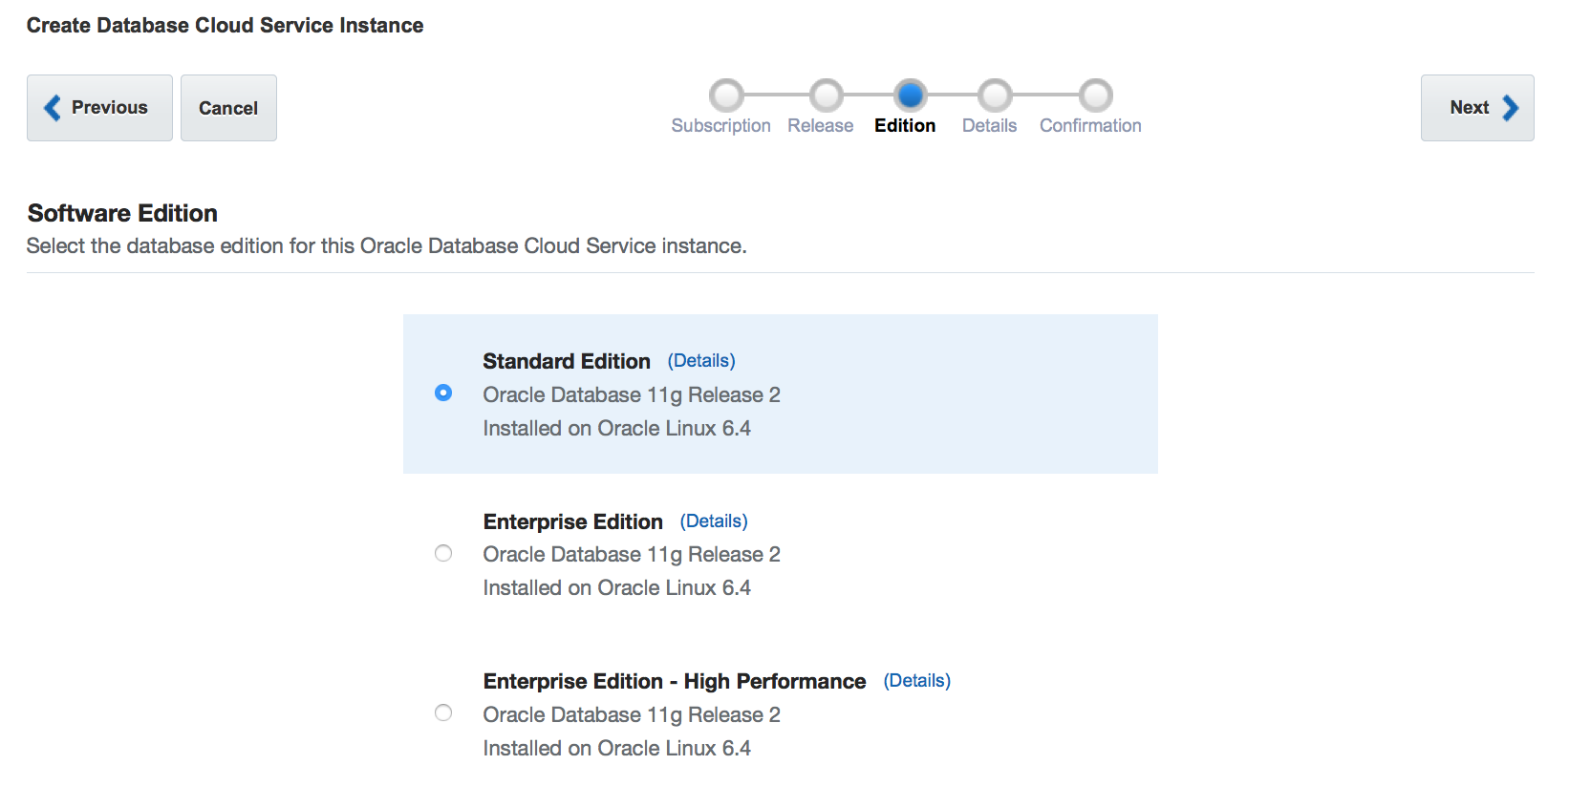Proceed with the Next button

coord(1477,108)
